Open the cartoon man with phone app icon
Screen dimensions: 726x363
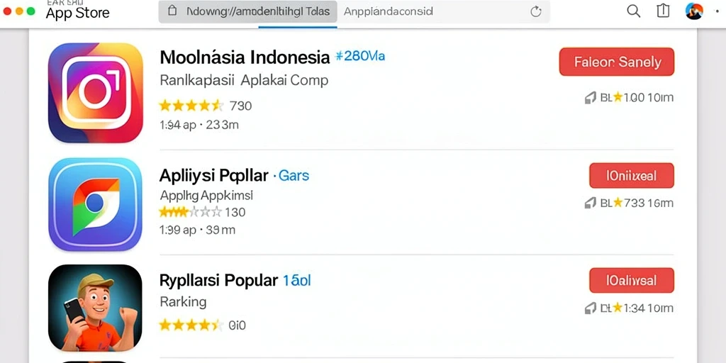(95, 308)
